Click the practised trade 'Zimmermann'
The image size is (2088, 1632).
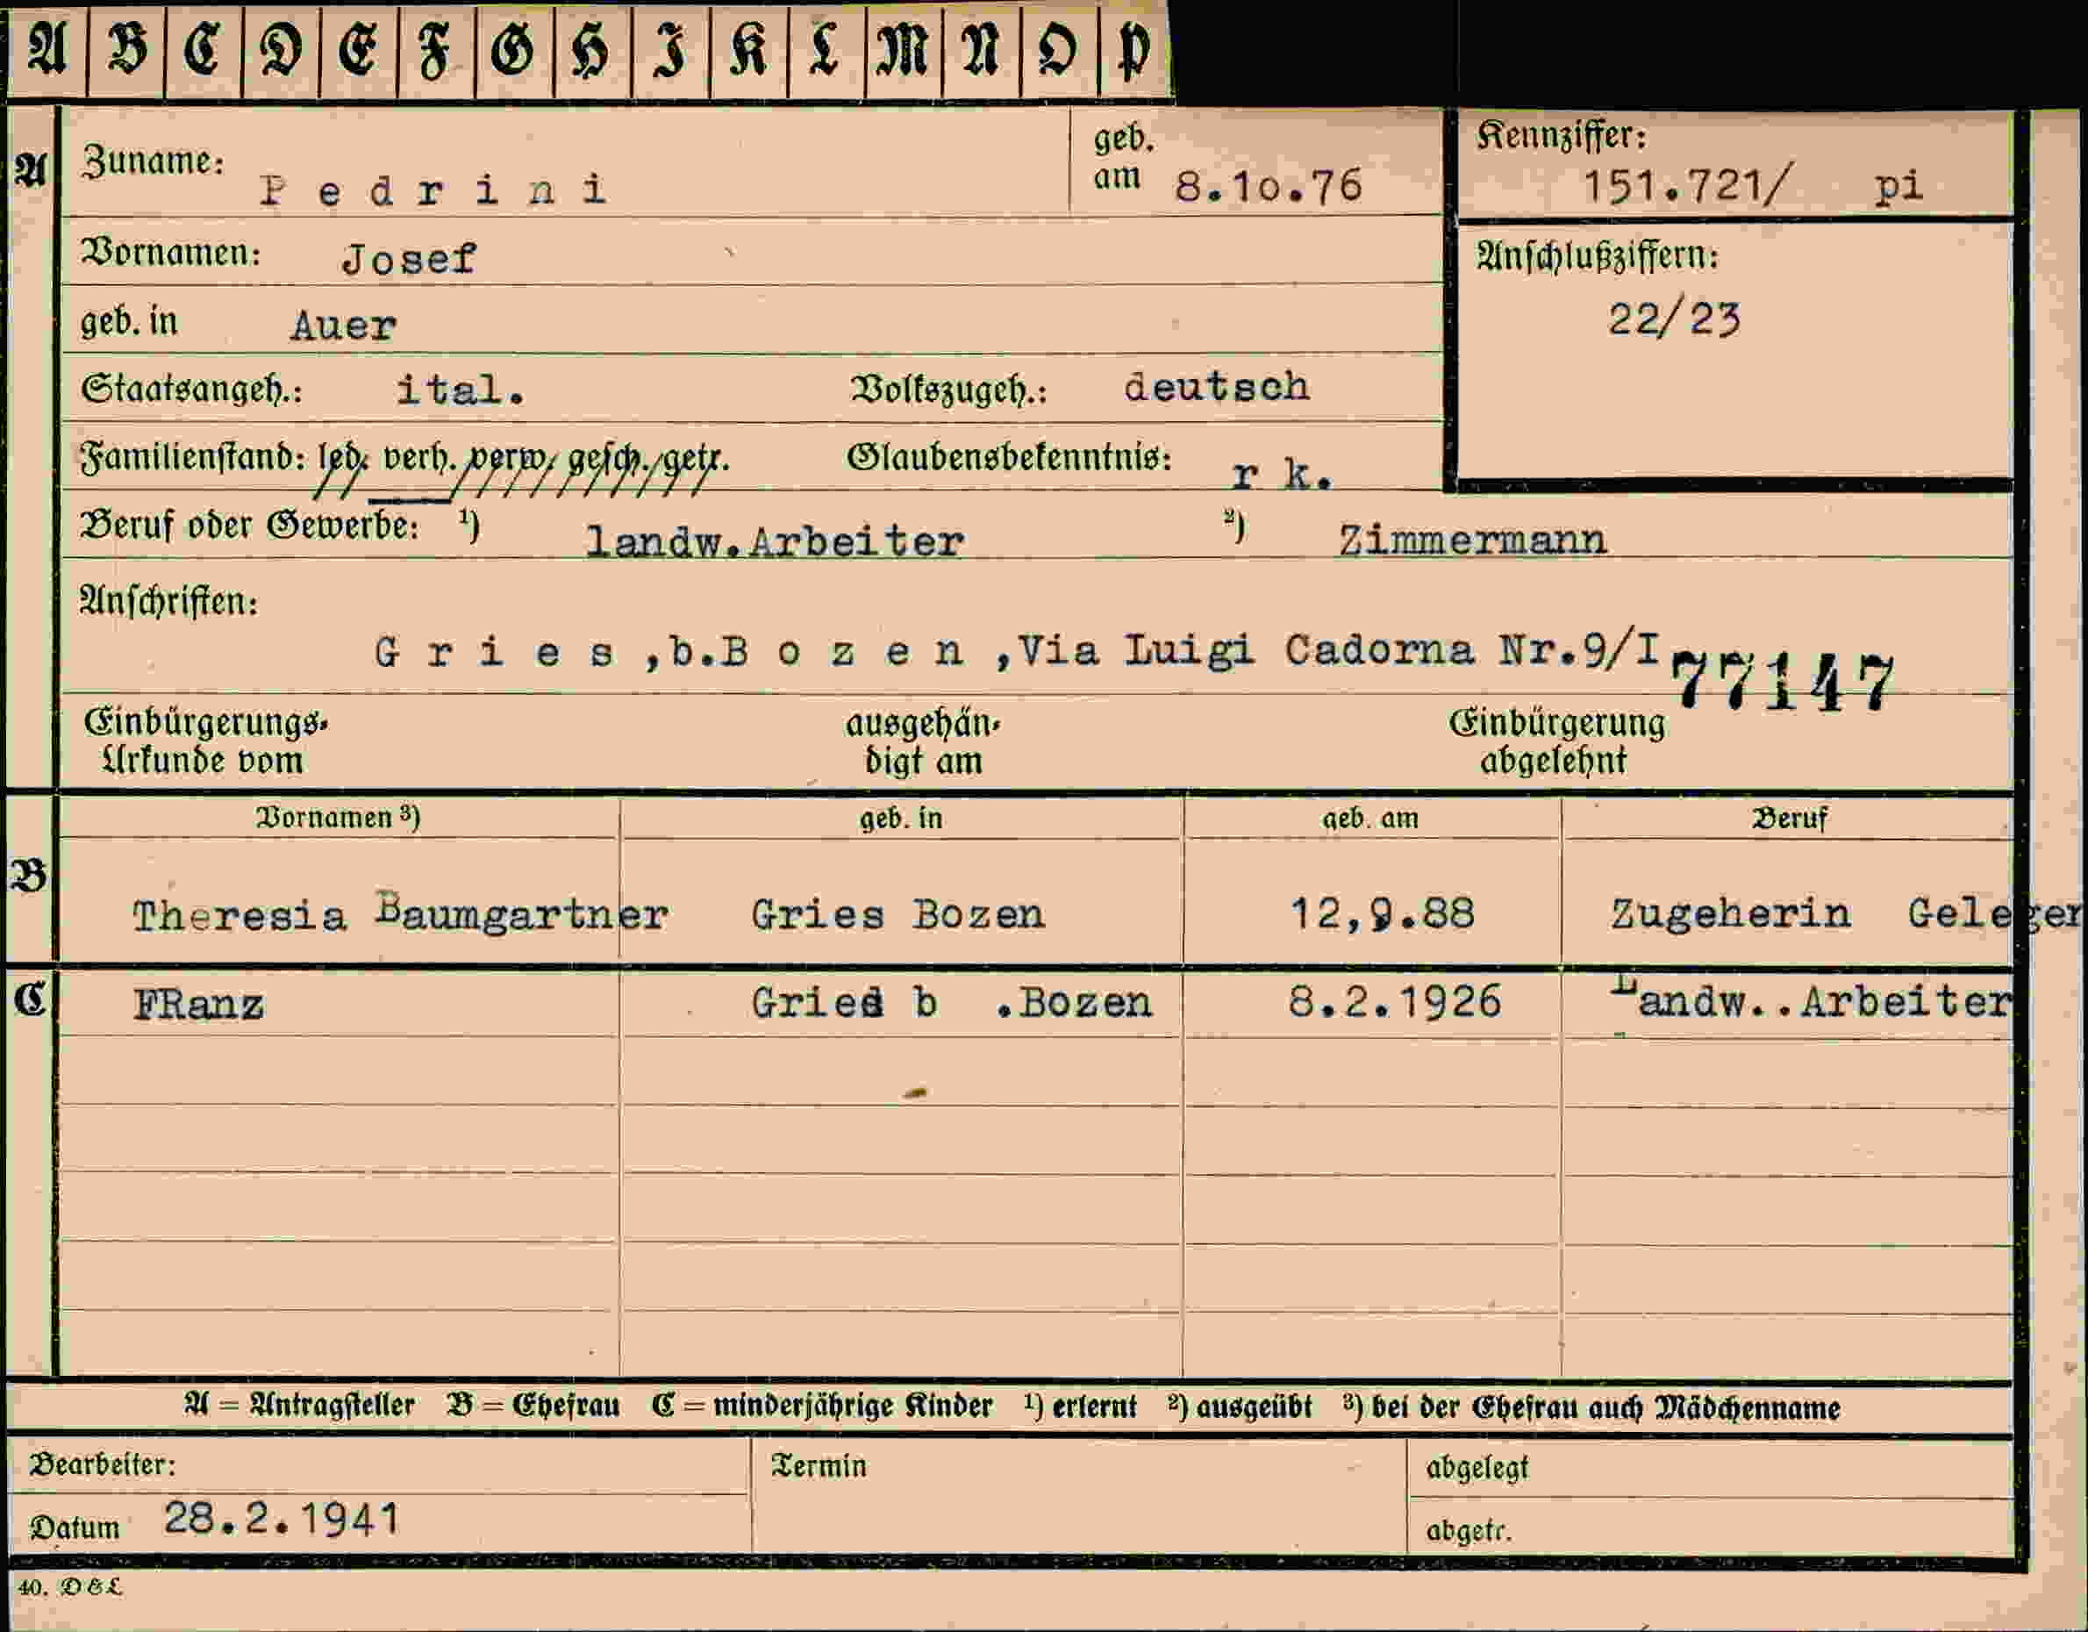(1472, 540)
